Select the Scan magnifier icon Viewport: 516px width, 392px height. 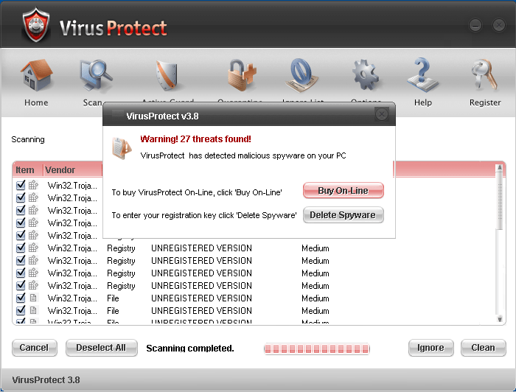(94, 77)
